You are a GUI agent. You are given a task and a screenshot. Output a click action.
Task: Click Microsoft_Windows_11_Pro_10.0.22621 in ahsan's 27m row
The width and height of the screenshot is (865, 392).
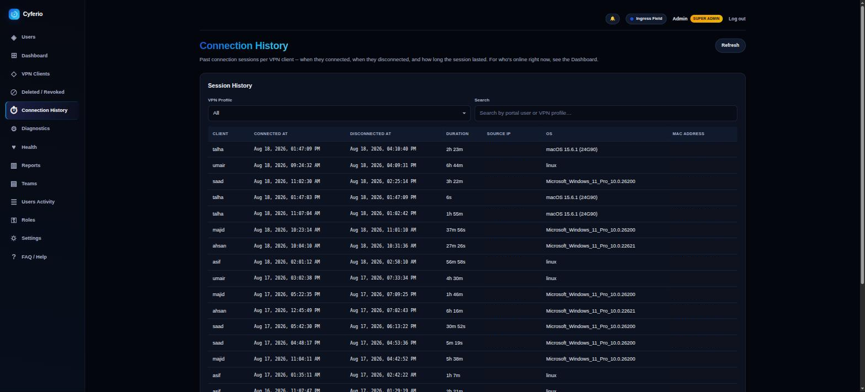click(590, 246)
